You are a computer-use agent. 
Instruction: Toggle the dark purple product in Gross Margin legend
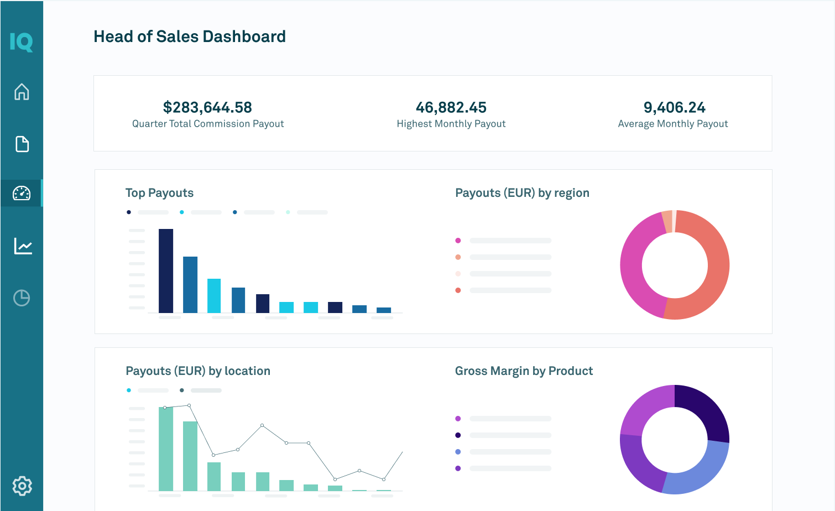(x=458, y=435)
